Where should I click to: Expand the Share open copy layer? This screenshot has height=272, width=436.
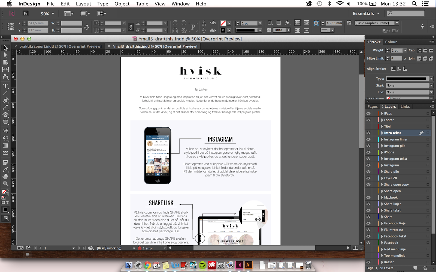pos(382,185)
